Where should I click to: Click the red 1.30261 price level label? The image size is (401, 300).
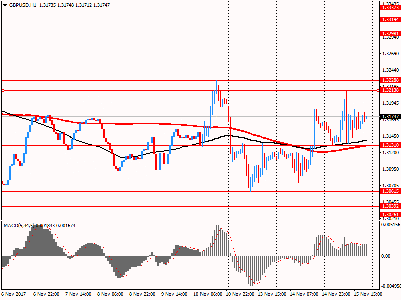(390, 215)
